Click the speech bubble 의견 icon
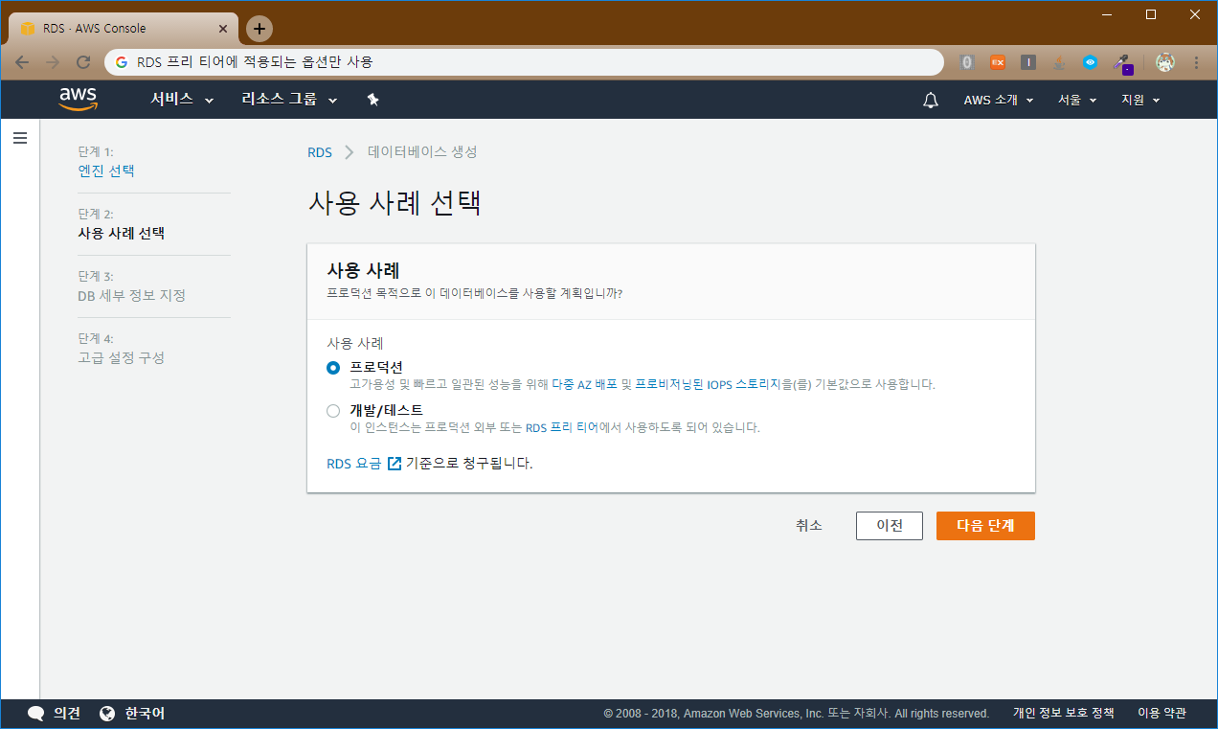 (36, 714)
